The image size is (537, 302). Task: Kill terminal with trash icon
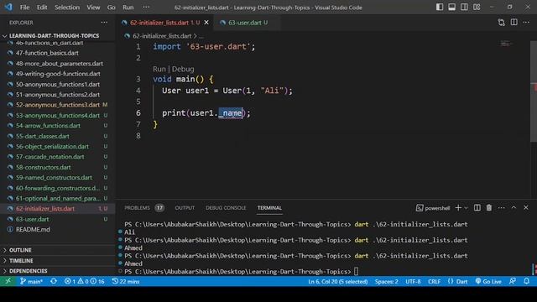click(489, 208)
